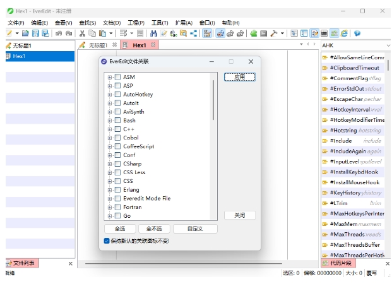Click the find in files folder icon
Screen dimensions: 392x284
point(184,33)
